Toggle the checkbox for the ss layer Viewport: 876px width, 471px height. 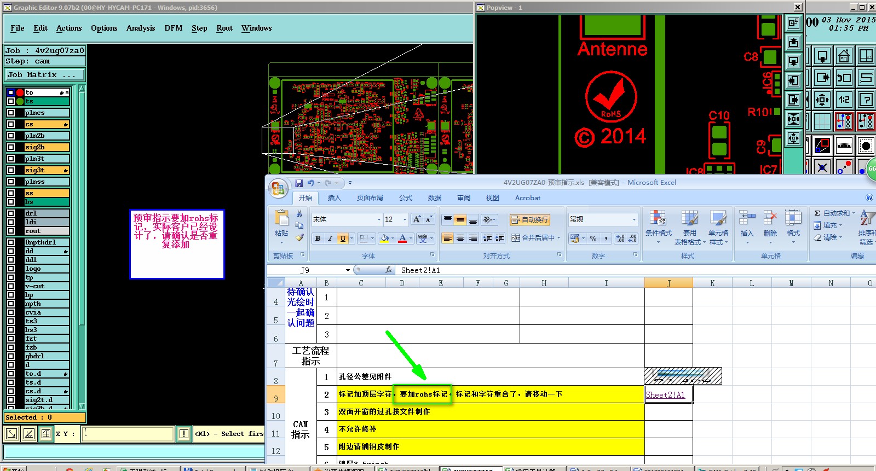[11, 193]
